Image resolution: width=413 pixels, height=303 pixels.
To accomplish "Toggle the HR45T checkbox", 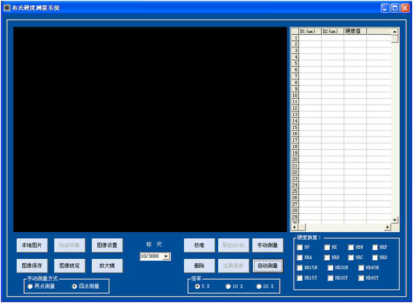I will 361,278.
